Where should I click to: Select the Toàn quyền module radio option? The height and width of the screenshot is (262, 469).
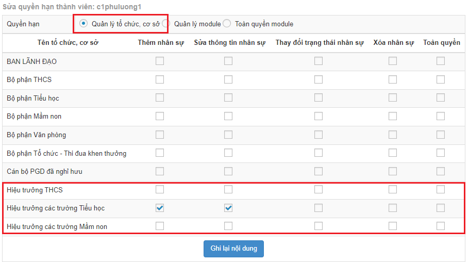pyautogui.click(x=227, y=23)
